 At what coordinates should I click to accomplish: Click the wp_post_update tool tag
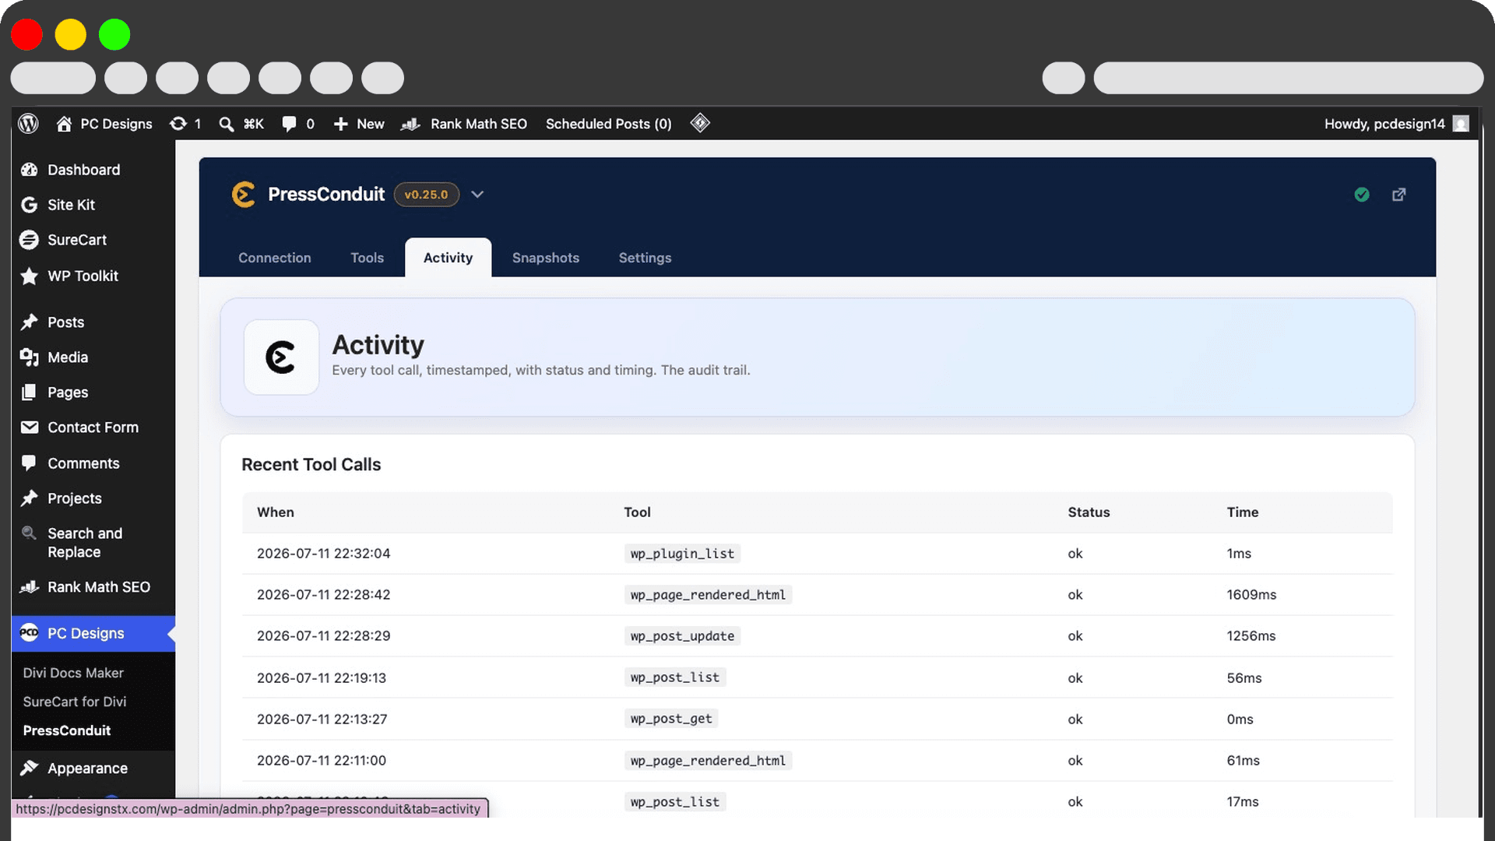coord(682,636)
